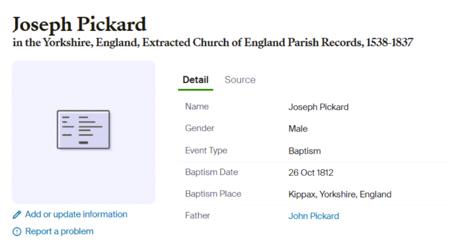The width and height of the screenshot is (471, 250).
Task: Click the Gender field label
Action: 200,128
